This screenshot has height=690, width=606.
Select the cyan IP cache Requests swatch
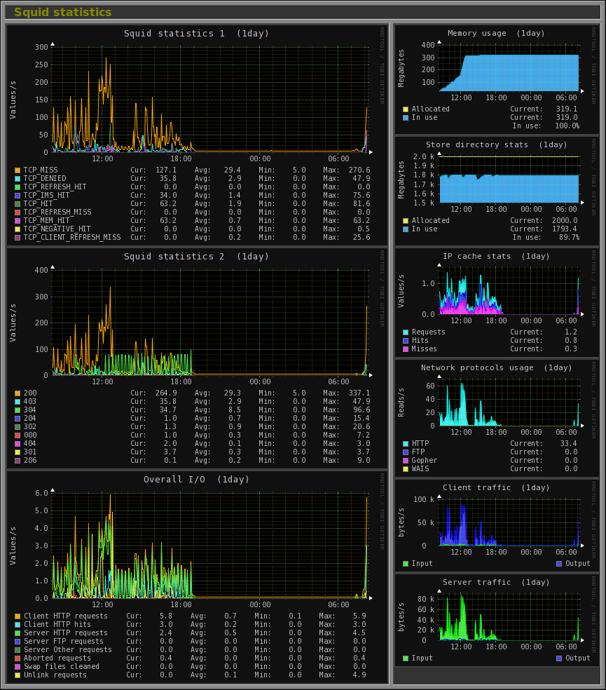[406, 332]
